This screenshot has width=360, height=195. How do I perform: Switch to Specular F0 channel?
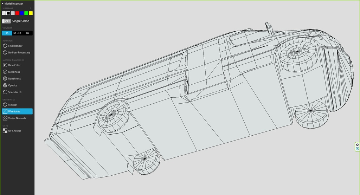(15, 92)
